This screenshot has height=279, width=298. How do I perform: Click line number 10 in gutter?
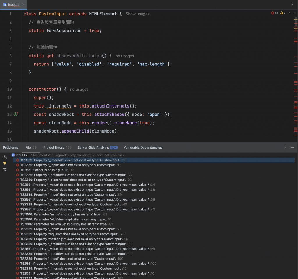click(x=10, y=90)
